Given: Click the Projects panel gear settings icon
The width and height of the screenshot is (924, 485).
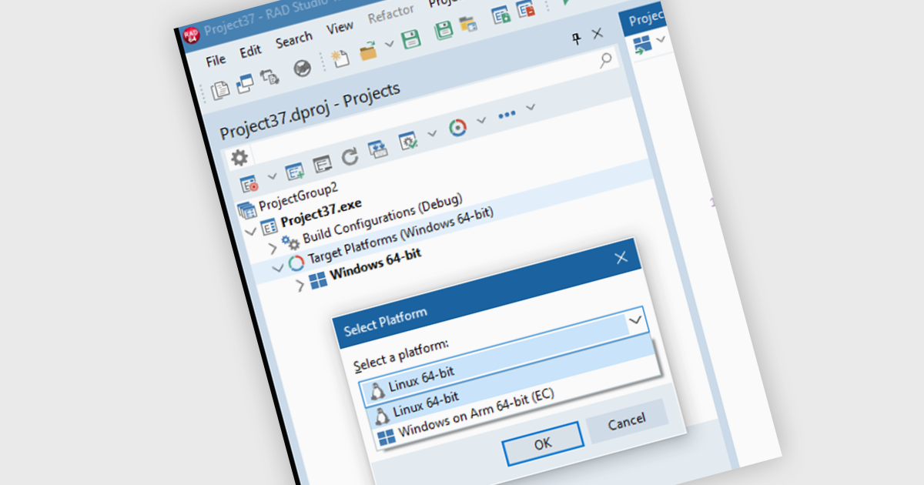Looking at the screenshot, I should click(x=240, y=158).
